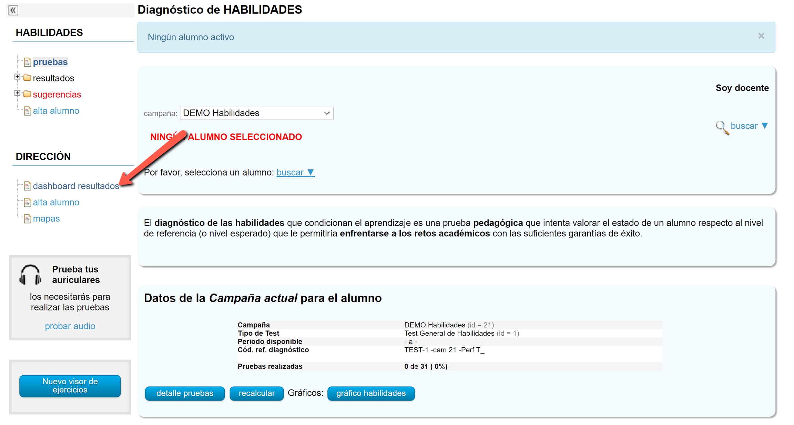Click the mapas document icon
This screenshot has height=425, width=794.
click(x=28, y=219)
